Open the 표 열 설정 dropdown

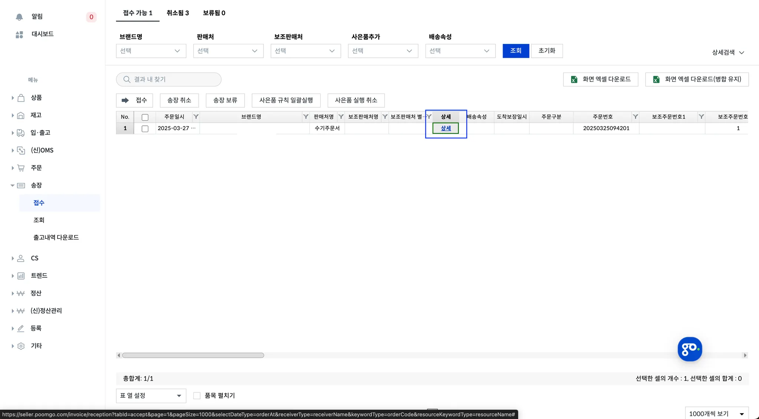click(x=151, y=396)
